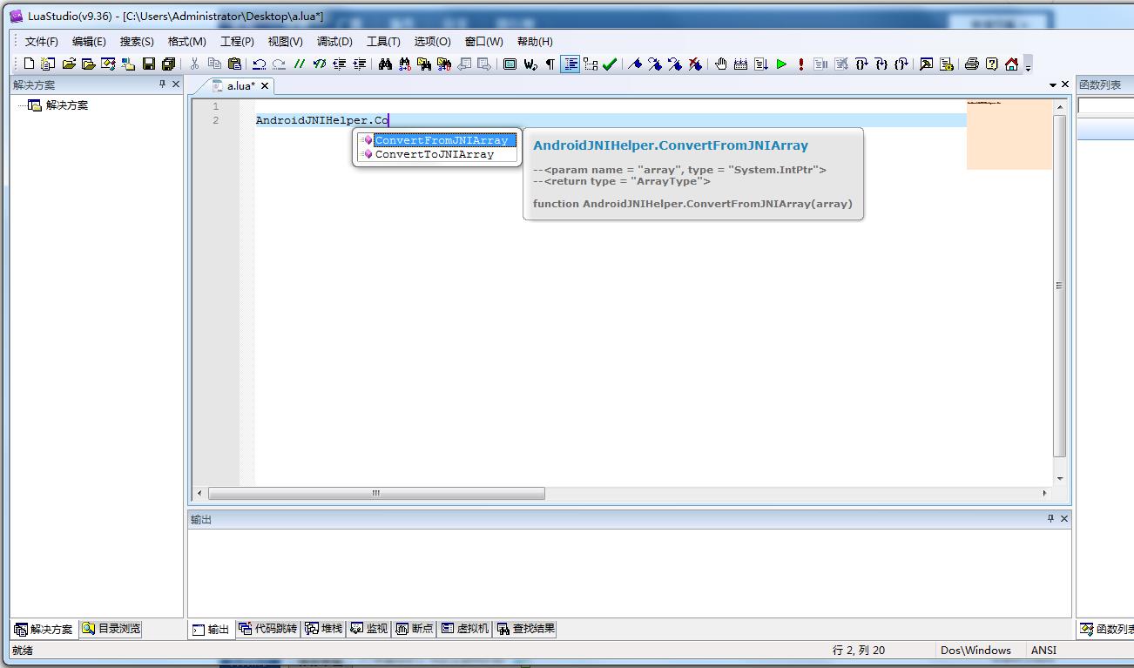
Task: Comment selected lines with green slashes icon
Action: [299, 64]
